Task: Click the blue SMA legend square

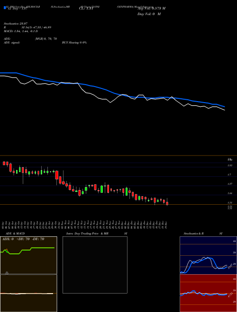Action: (x=5, y=8)
